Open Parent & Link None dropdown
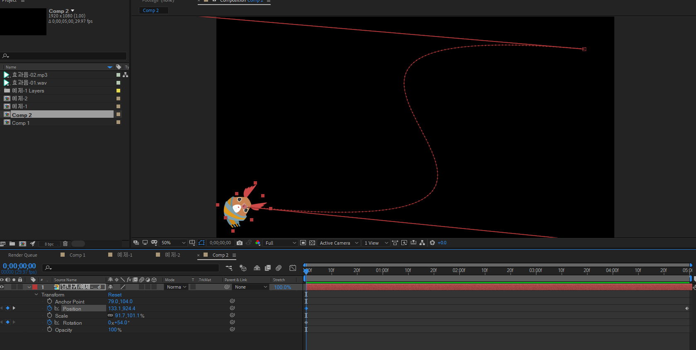 click(251, 287)
